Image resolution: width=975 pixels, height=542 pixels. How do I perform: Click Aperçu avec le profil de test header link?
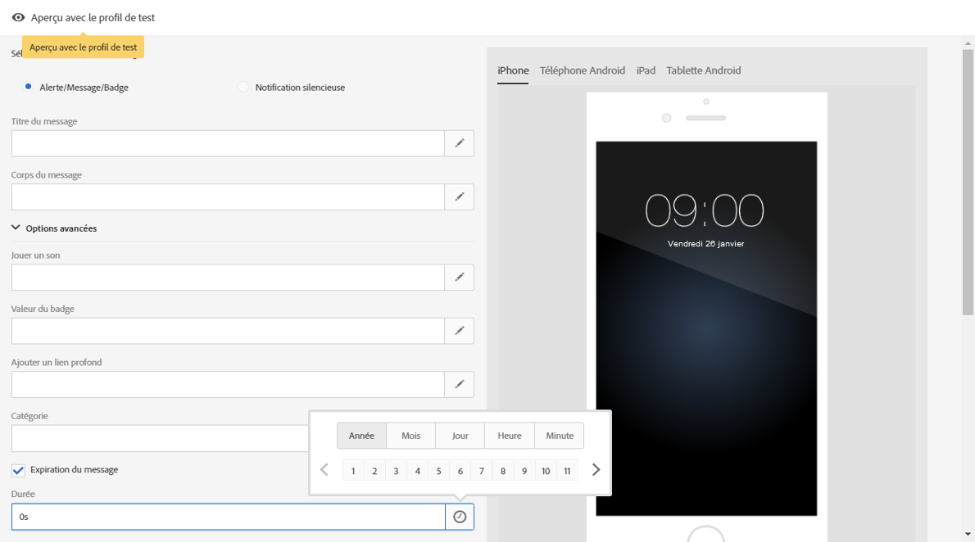click(x=93, y=17)
